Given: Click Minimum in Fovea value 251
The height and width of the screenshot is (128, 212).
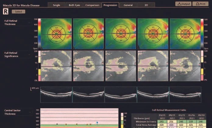Looking at the screenshot, I should click(x=171, y=122).
